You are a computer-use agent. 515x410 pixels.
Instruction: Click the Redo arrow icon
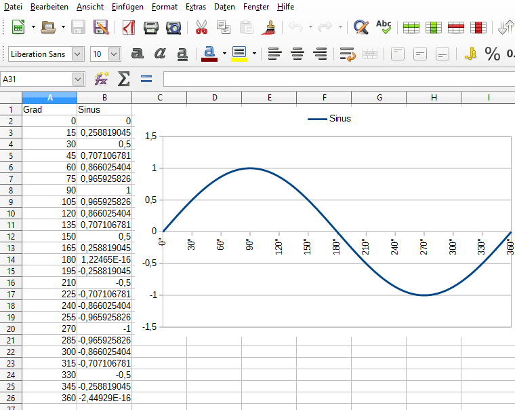point(325,26)
